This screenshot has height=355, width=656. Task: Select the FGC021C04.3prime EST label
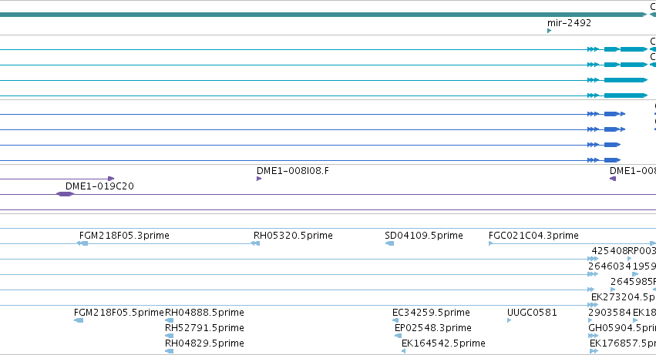coord(533,236)
